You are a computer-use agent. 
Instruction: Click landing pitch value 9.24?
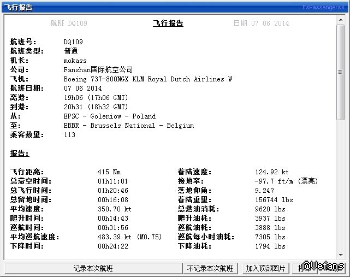pyautogui.click(x=264, y=191)
